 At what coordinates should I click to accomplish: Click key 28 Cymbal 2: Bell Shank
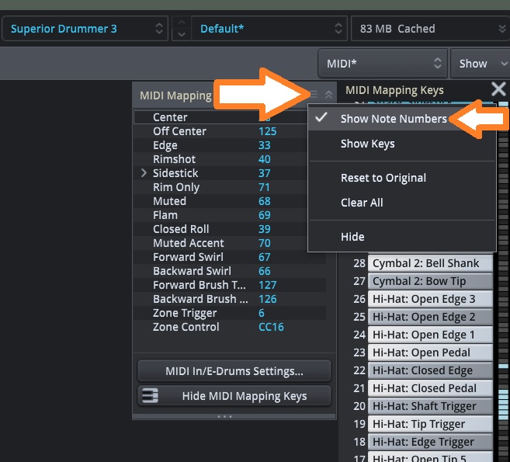(x=430, y=263)
